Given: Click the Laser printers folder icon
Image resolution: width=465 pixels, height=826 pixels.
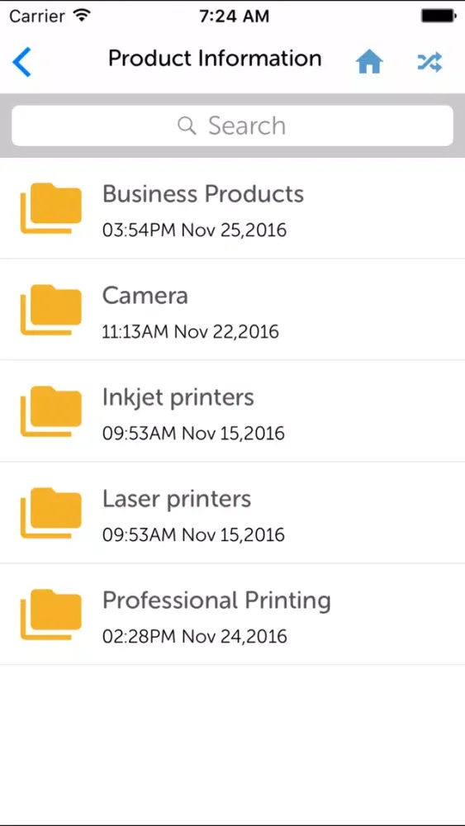Looking at the screenshot, I should point(51,513).
